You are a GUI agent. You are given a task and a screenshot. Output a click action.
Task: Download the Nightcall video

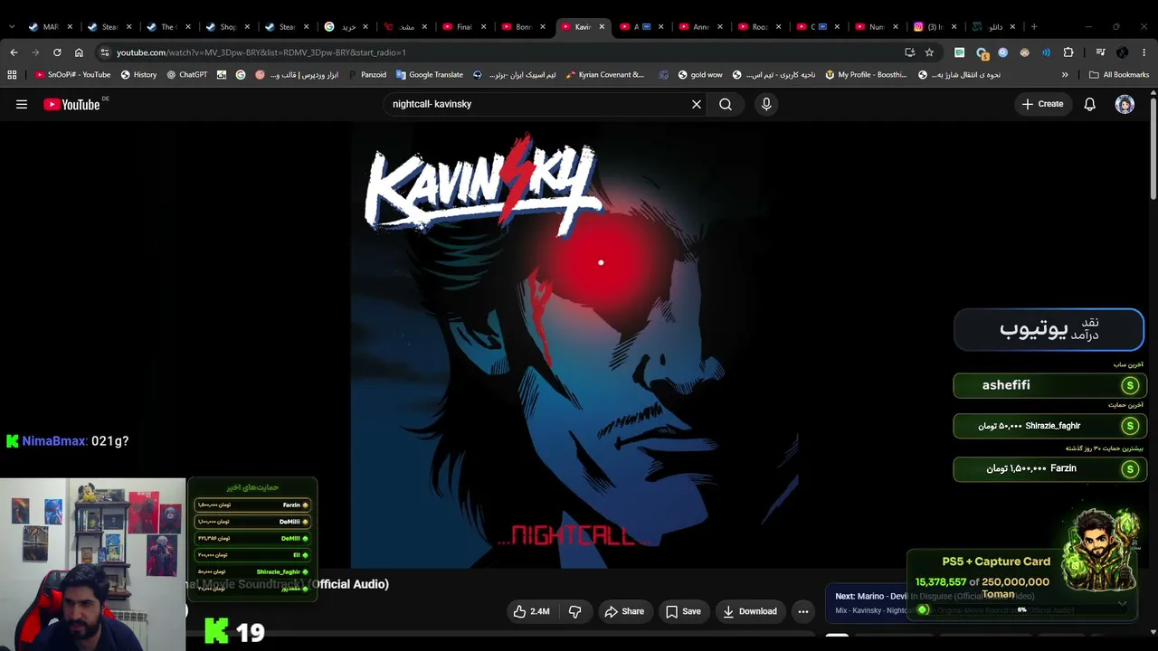pos(749,611)
